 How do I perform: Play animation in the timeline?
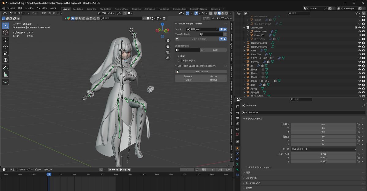[121, 170]
